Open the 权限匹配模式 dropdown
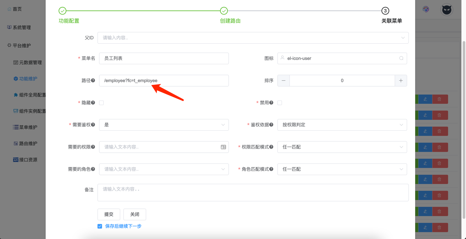Screen dimensions: 466x239 coord(342,147)
